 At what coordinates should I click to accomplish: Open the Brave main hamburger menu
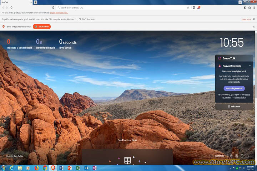coord(254,7)
